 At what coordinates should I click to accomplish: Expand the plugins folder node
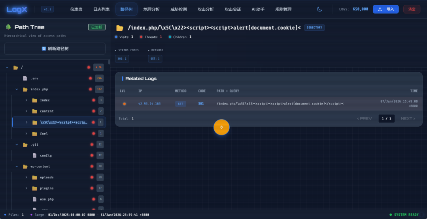pos(26,188)
